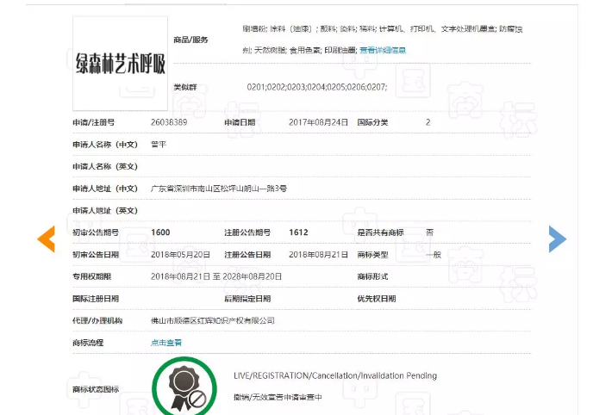Select preliminary announcement issue 1600
Screen dimensions: 593x415
coord(160,232)
